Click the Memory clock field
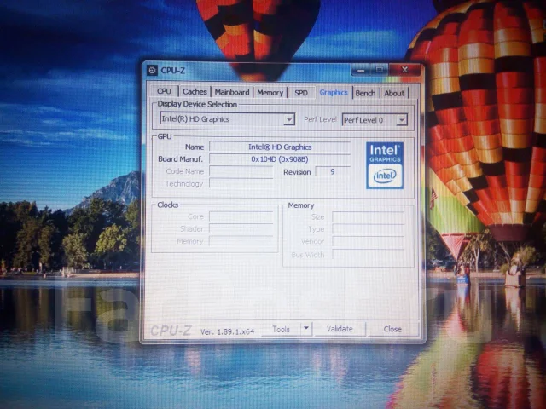 (241, 240)
